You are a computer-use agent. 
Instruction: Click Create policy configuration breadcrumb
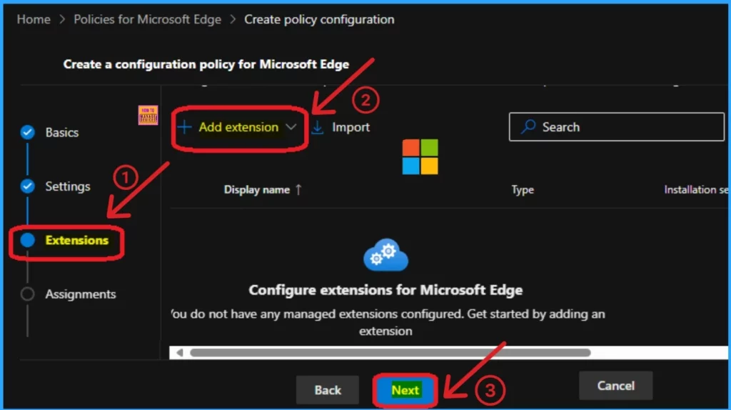[319, 19]
